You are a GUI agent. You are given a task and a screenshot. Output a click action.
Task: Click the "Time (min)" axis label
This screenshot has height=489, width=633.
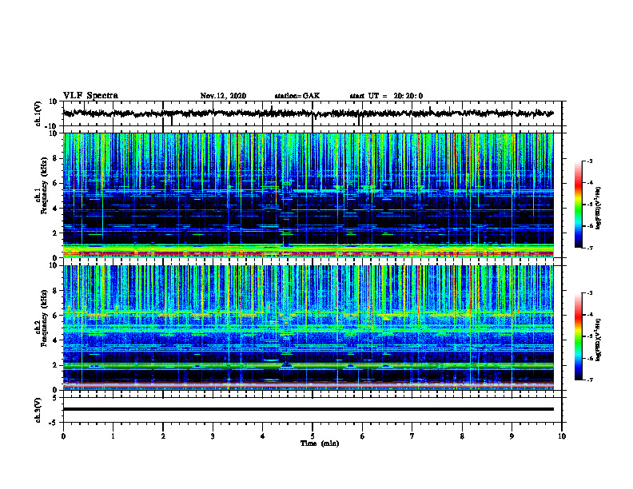[x=320, y=443]
